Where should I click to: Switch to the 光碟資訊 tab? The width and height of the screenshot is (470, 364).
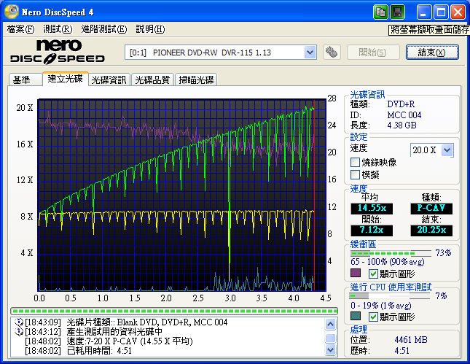pos(109,80)
